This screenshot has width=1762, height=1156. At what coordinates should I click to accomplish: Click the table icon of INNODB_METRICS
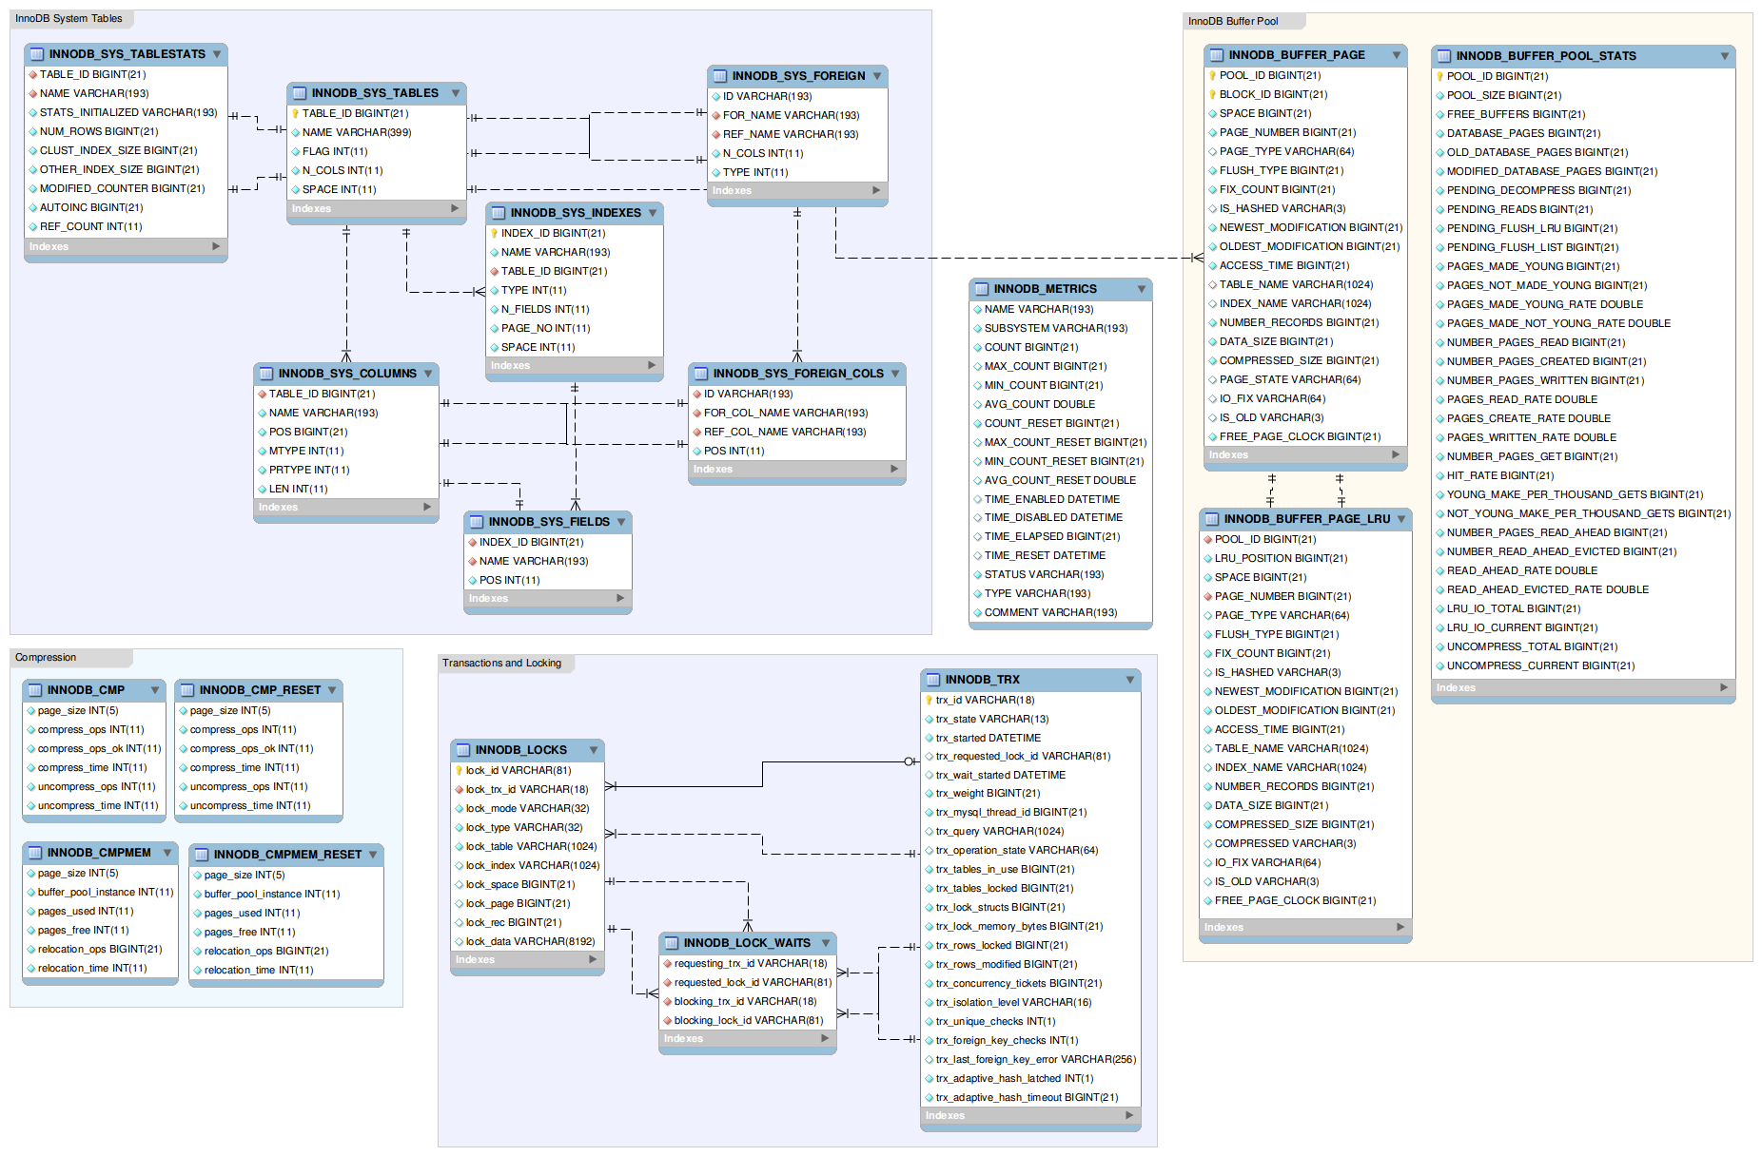tap(982, 289)
